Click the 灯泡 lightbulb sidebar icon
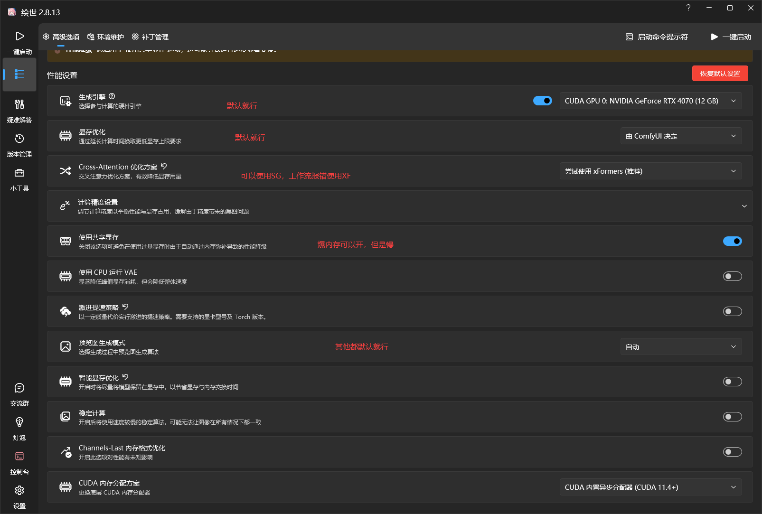Screen dimensions: 762x514 point(19,428)
